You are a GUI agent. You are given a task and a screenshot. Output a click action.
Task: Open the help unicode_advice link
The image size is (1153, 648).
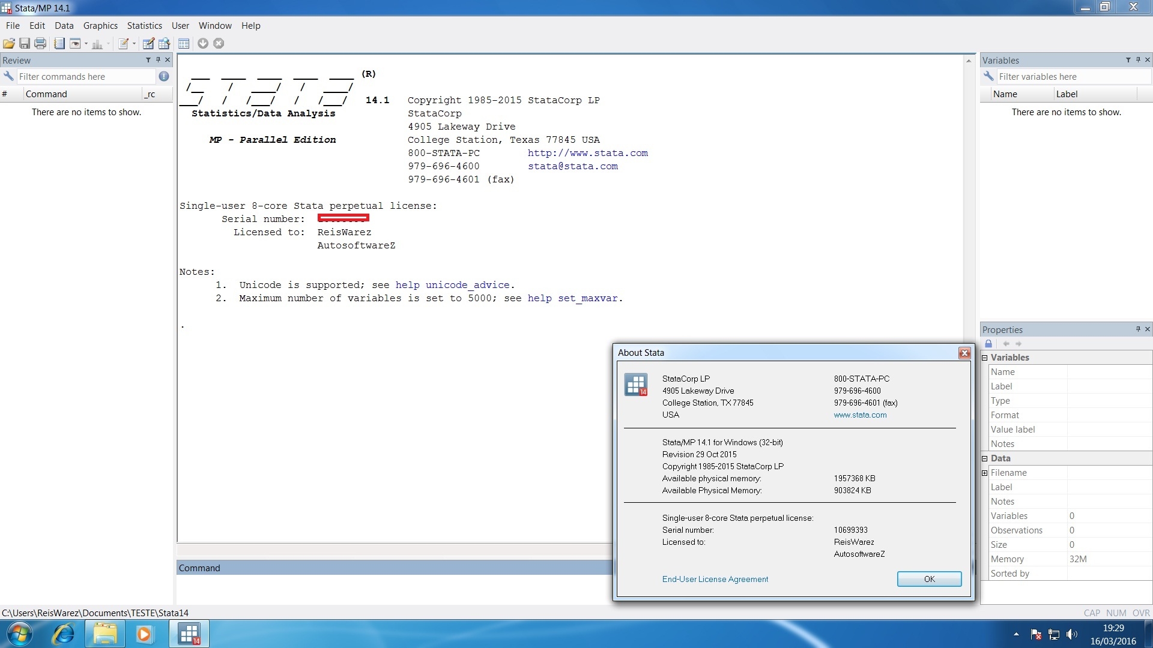coord(453,285)
